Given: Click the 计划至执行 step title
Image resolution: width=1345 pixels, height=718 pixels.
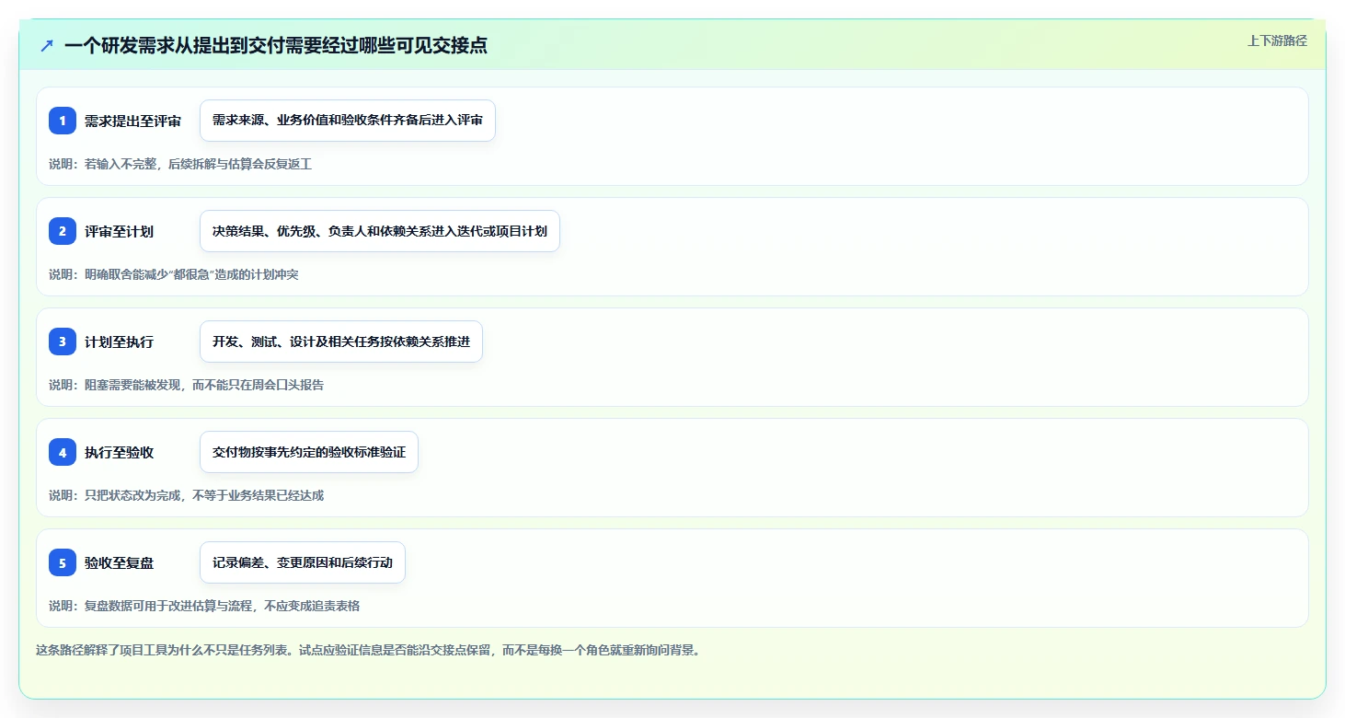Looking at the screenshot, I should click(x=119, y=342).
